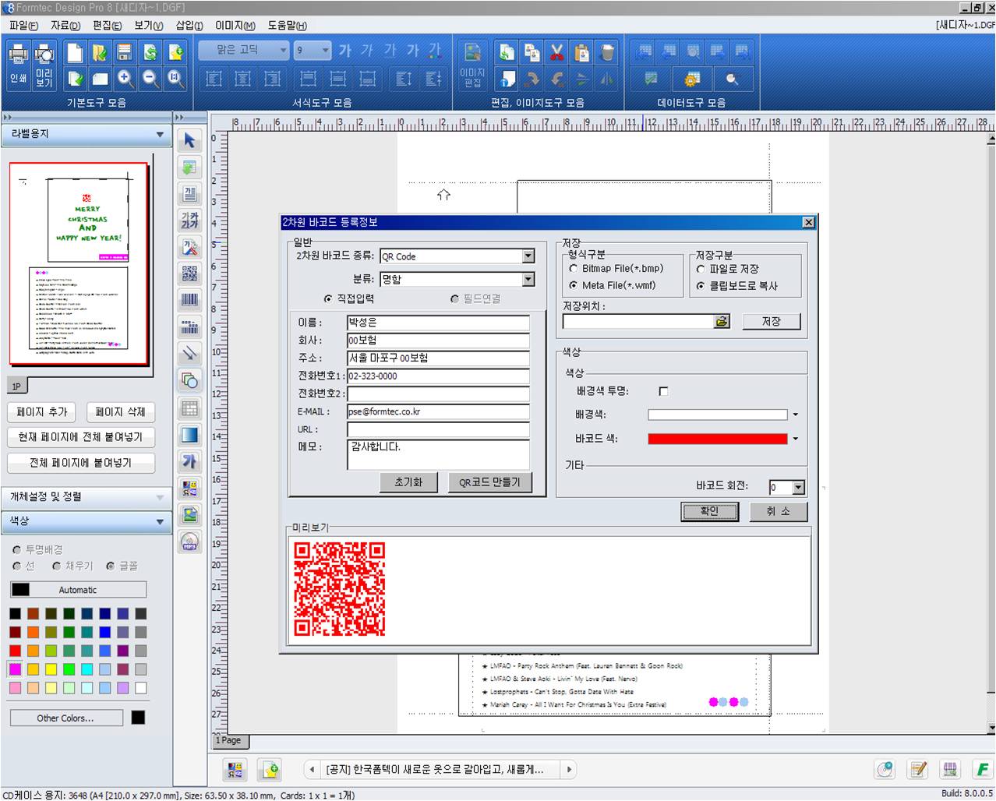Open 2차원 바코드 종류 dropdown
The height and width of the screenshot is (801, 996).
(x=528, y=256)
